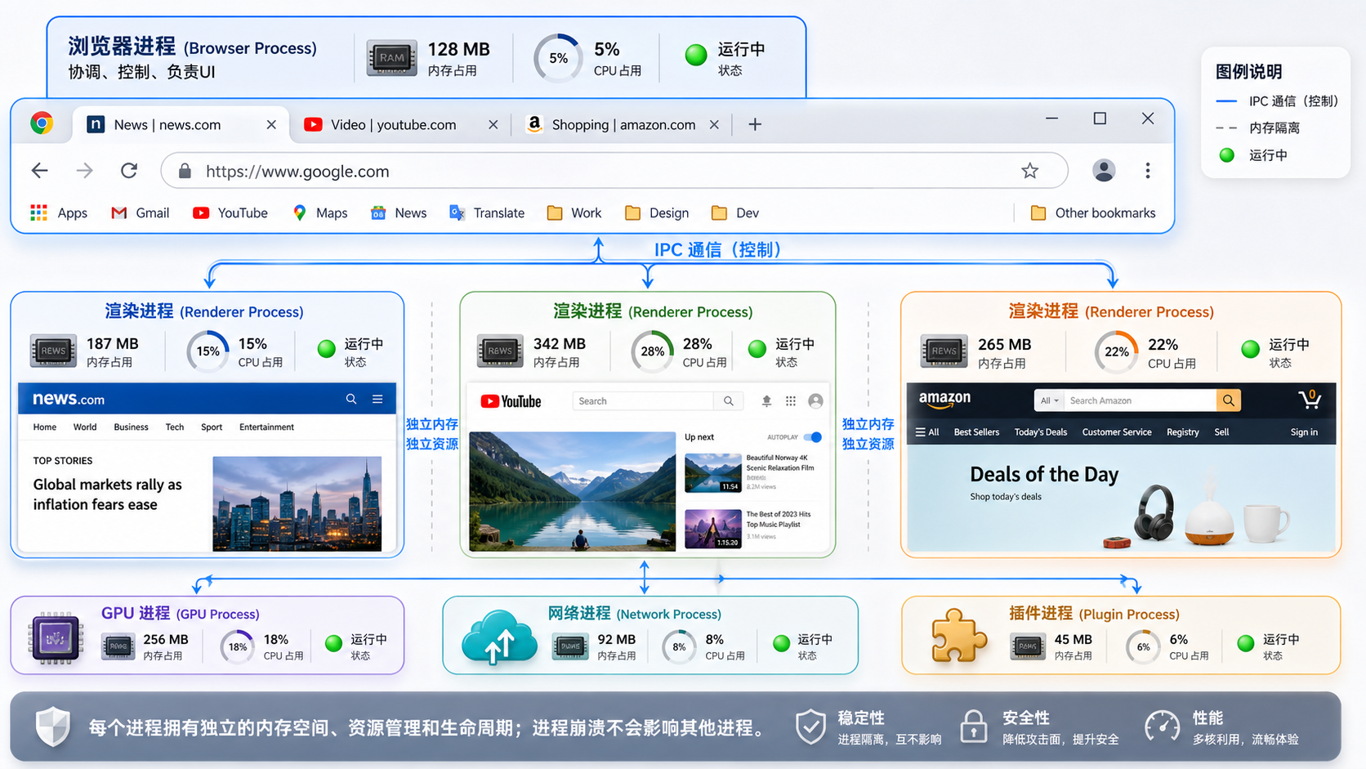1366x769 pixels.
Task: Open the Gmail bookmark
Action: point(141,212)
